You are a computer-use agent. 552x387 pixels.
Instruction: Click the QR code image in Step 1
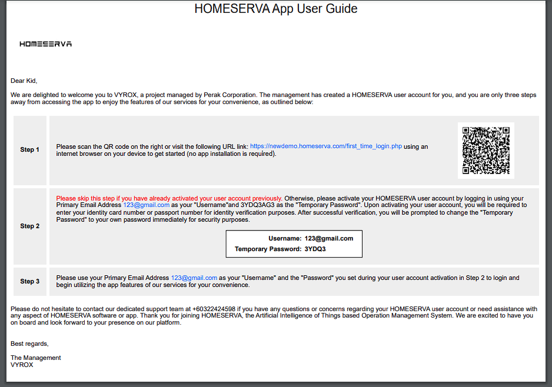(486, 151)
